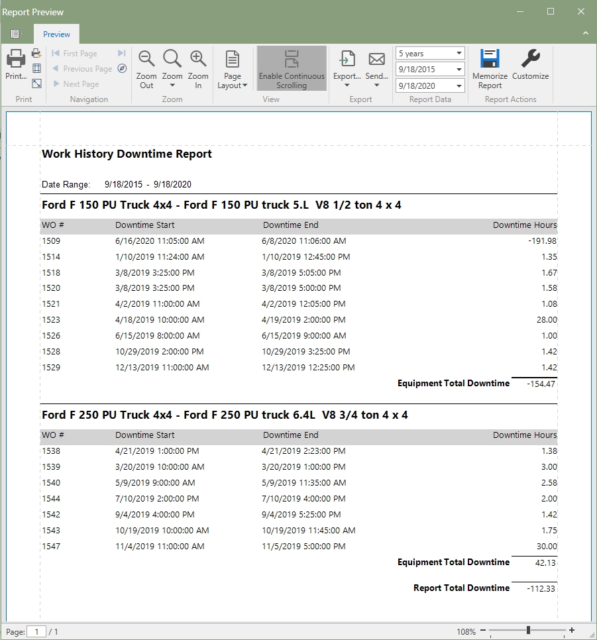
Task: Click the compass navigation icon
Action: click(122, 68)
